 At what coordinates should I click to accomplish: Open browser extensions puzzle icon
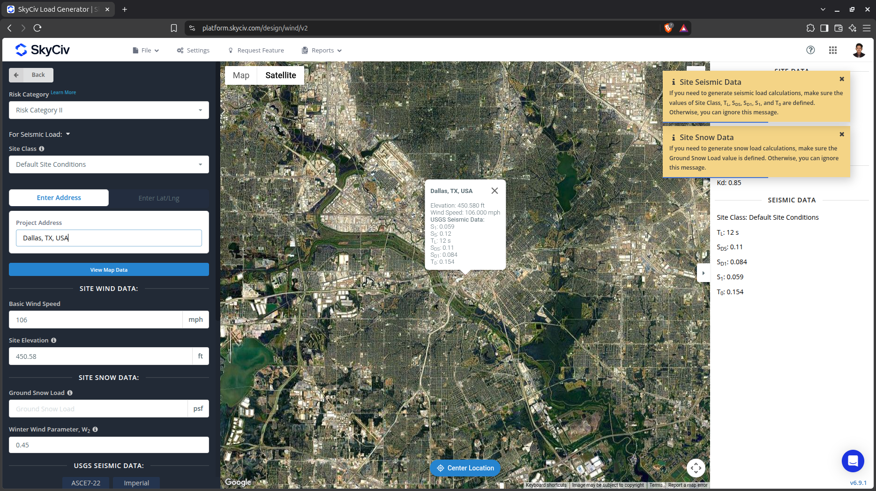(810, 28)
